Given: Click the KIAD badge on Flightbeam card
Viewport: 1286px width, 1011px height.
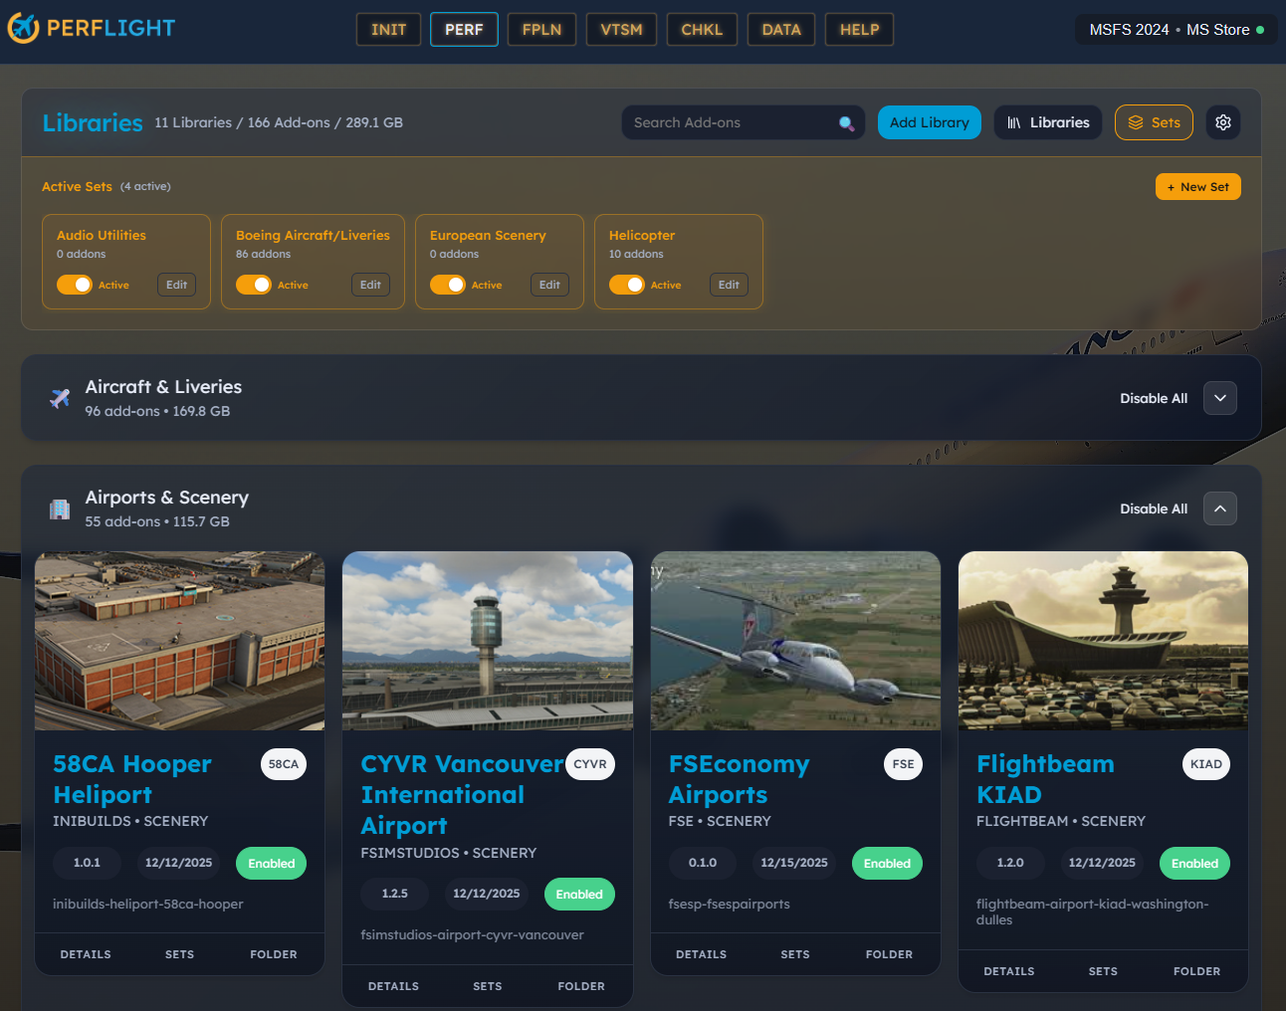Looking at the screenshot, I should click(1205, 764).
